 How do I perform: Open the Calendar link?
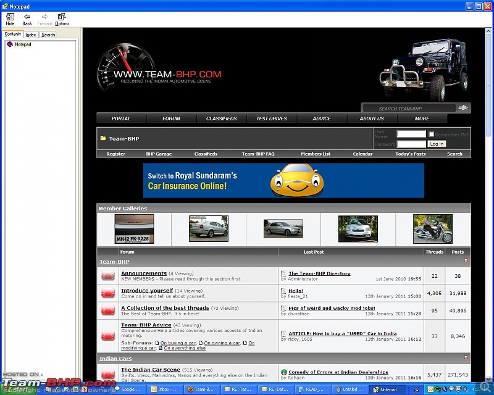pos(362,154)
